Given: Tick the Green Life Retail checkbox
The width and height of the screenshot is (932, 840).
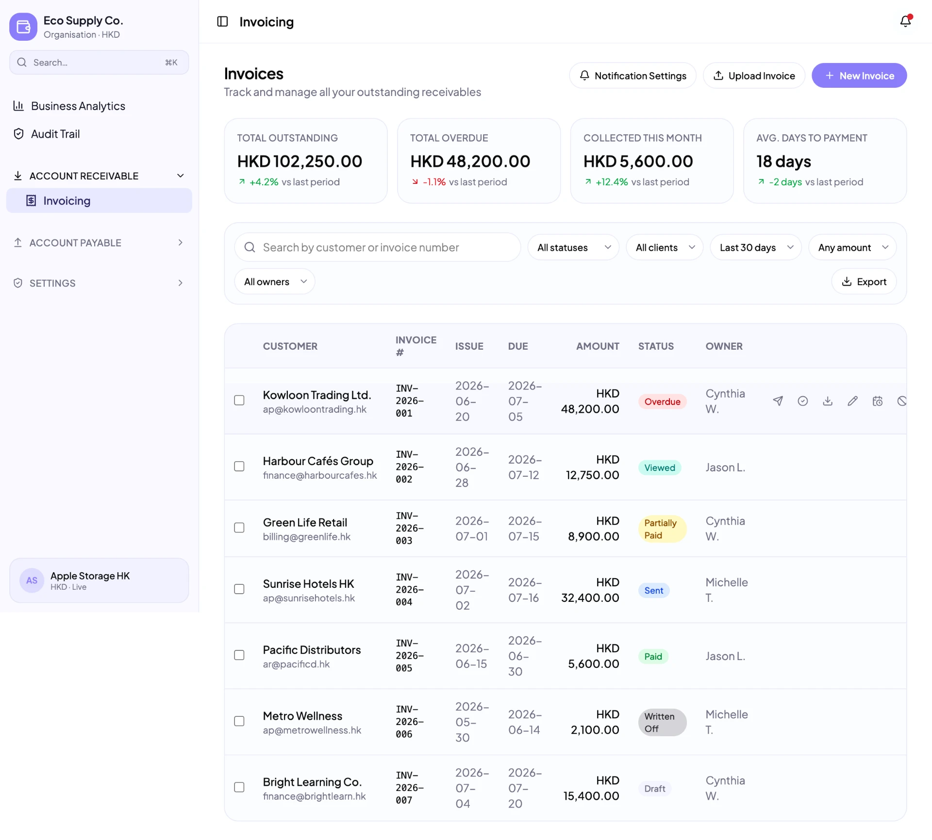Looking at the screenshot, I should [239, 528].
